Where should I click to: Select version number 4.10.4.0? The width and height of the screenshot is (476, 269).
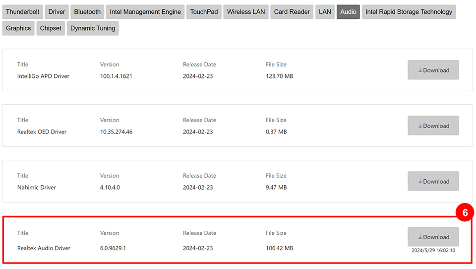tap(110, 187)
